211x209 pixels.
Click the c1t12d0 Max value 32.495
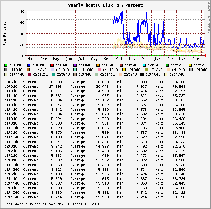tap(179, 128)
